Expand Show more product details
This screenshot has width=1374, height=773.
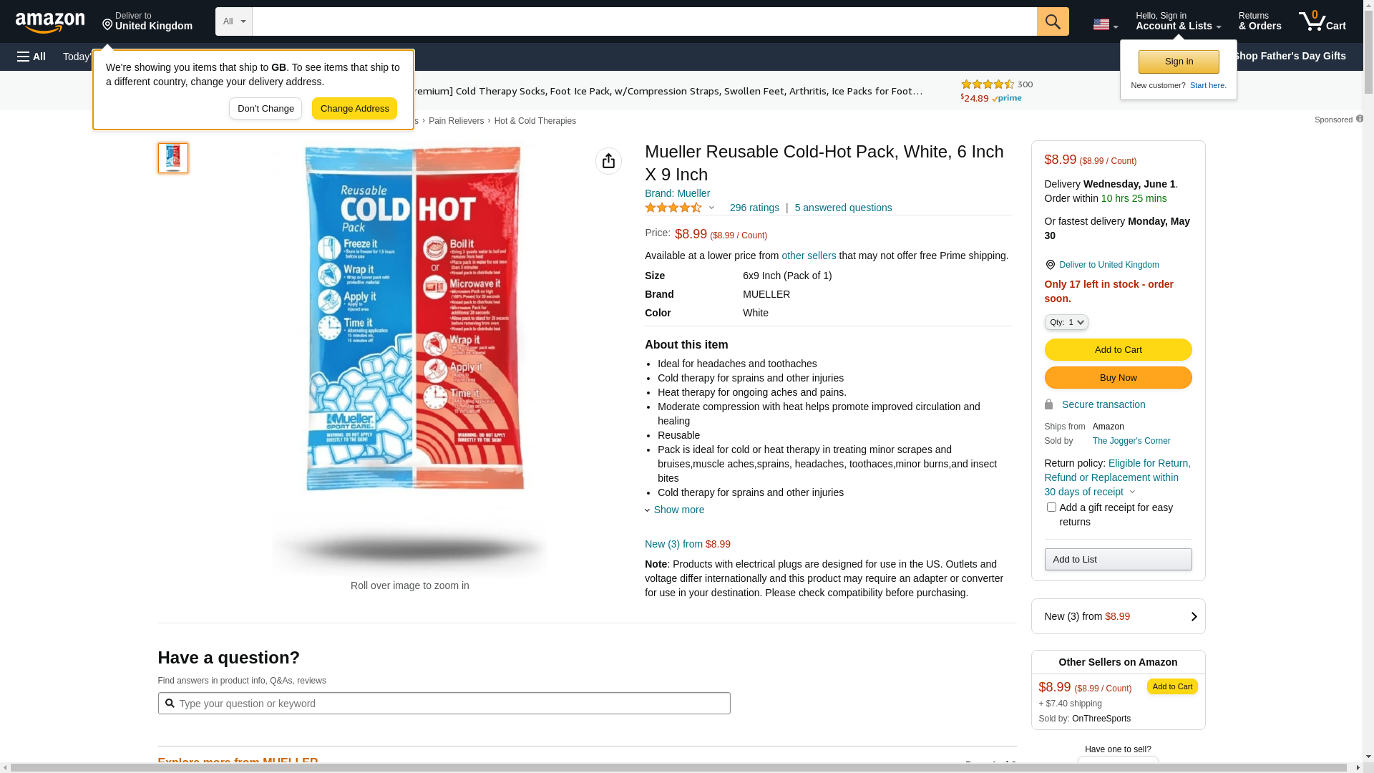coord(678,510)
